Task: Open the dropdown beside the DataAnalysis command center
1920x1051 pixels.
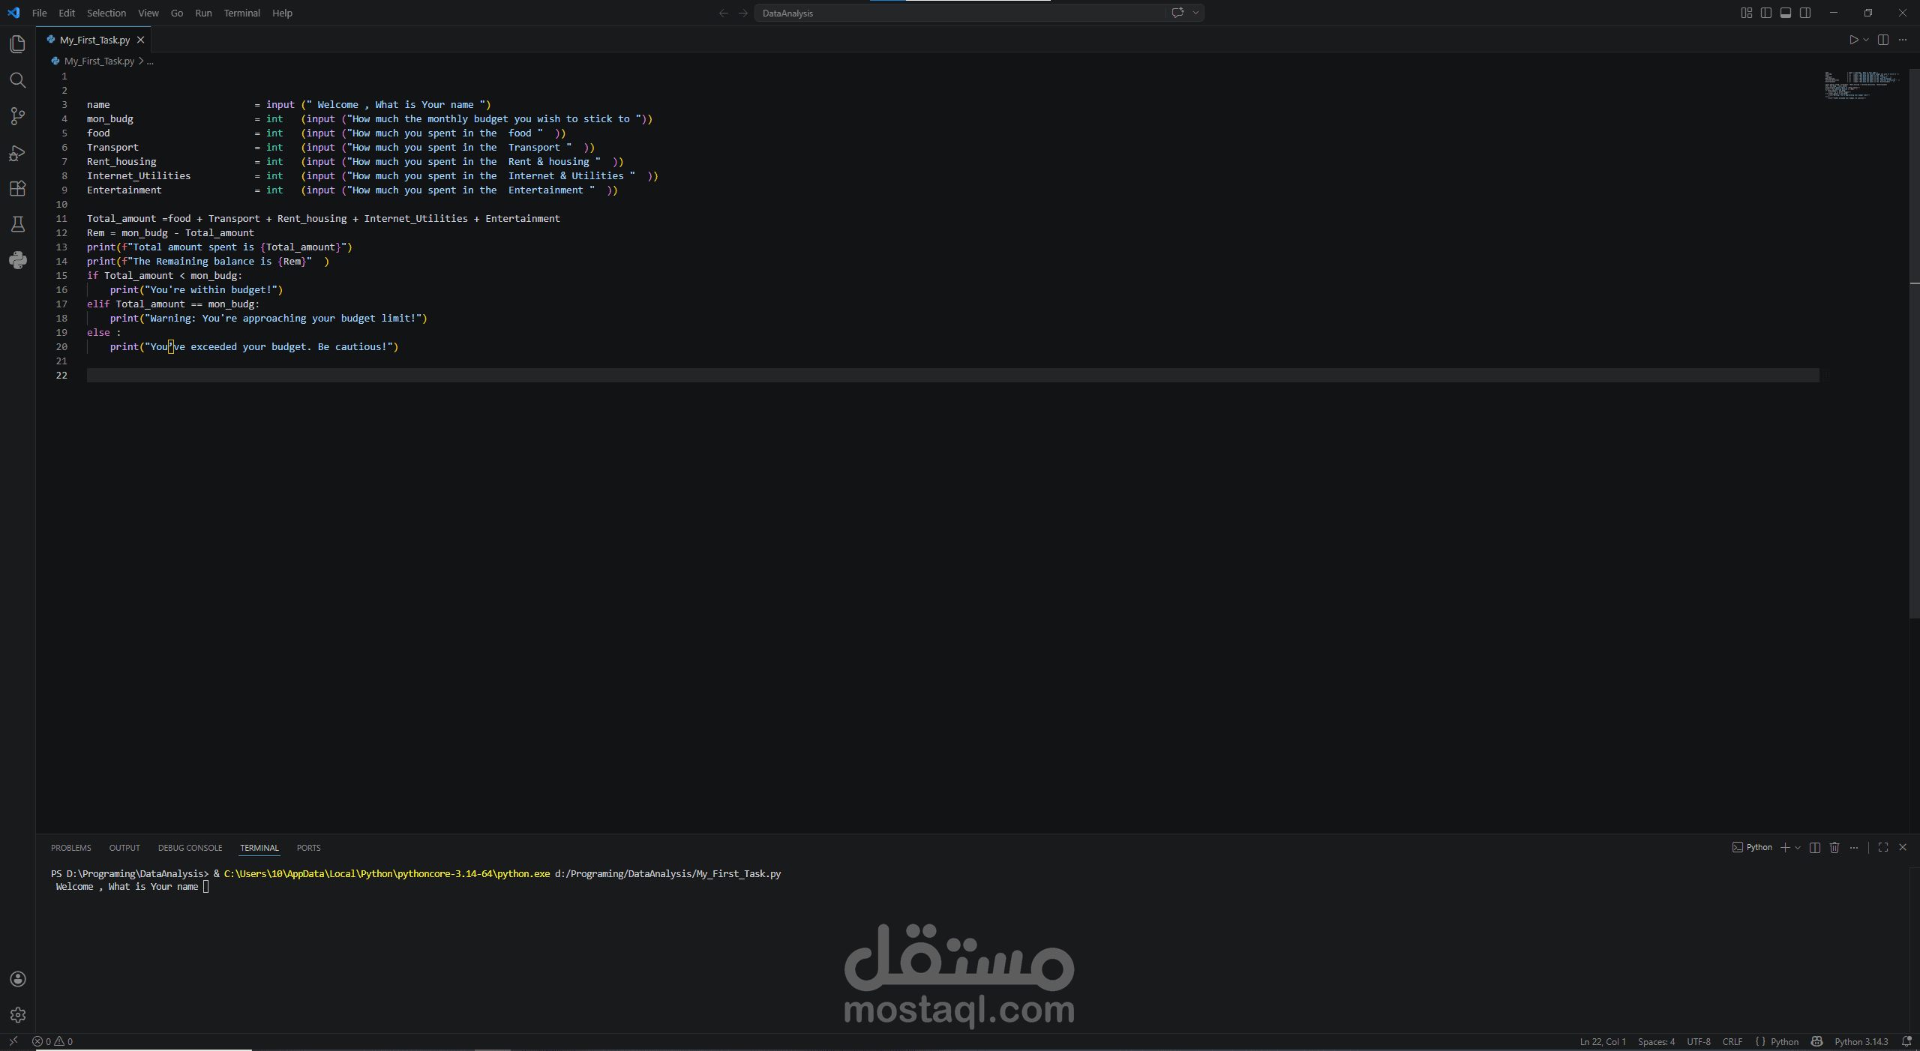Action: [x=1196, y=13]
